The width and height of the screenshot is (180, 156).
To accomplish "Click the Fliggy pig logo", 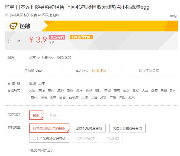I will [x=20, y=26].
